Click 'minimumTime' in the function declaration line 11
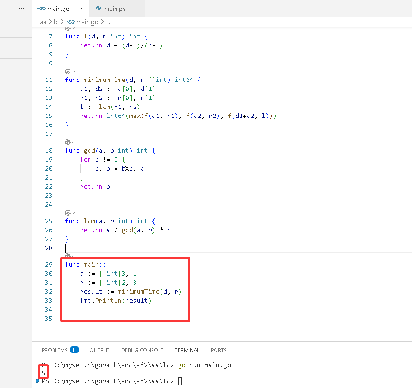This screenshot has height=388, width=412. coord(105,80)
